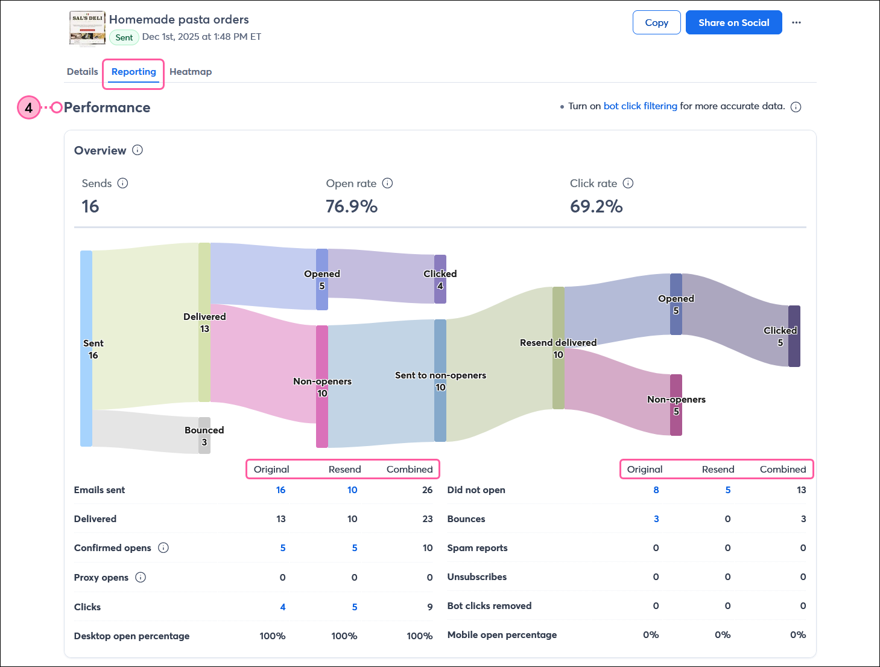Click the 3 original Bounces link
Viewport: 880px width, 667px height.
656,519
